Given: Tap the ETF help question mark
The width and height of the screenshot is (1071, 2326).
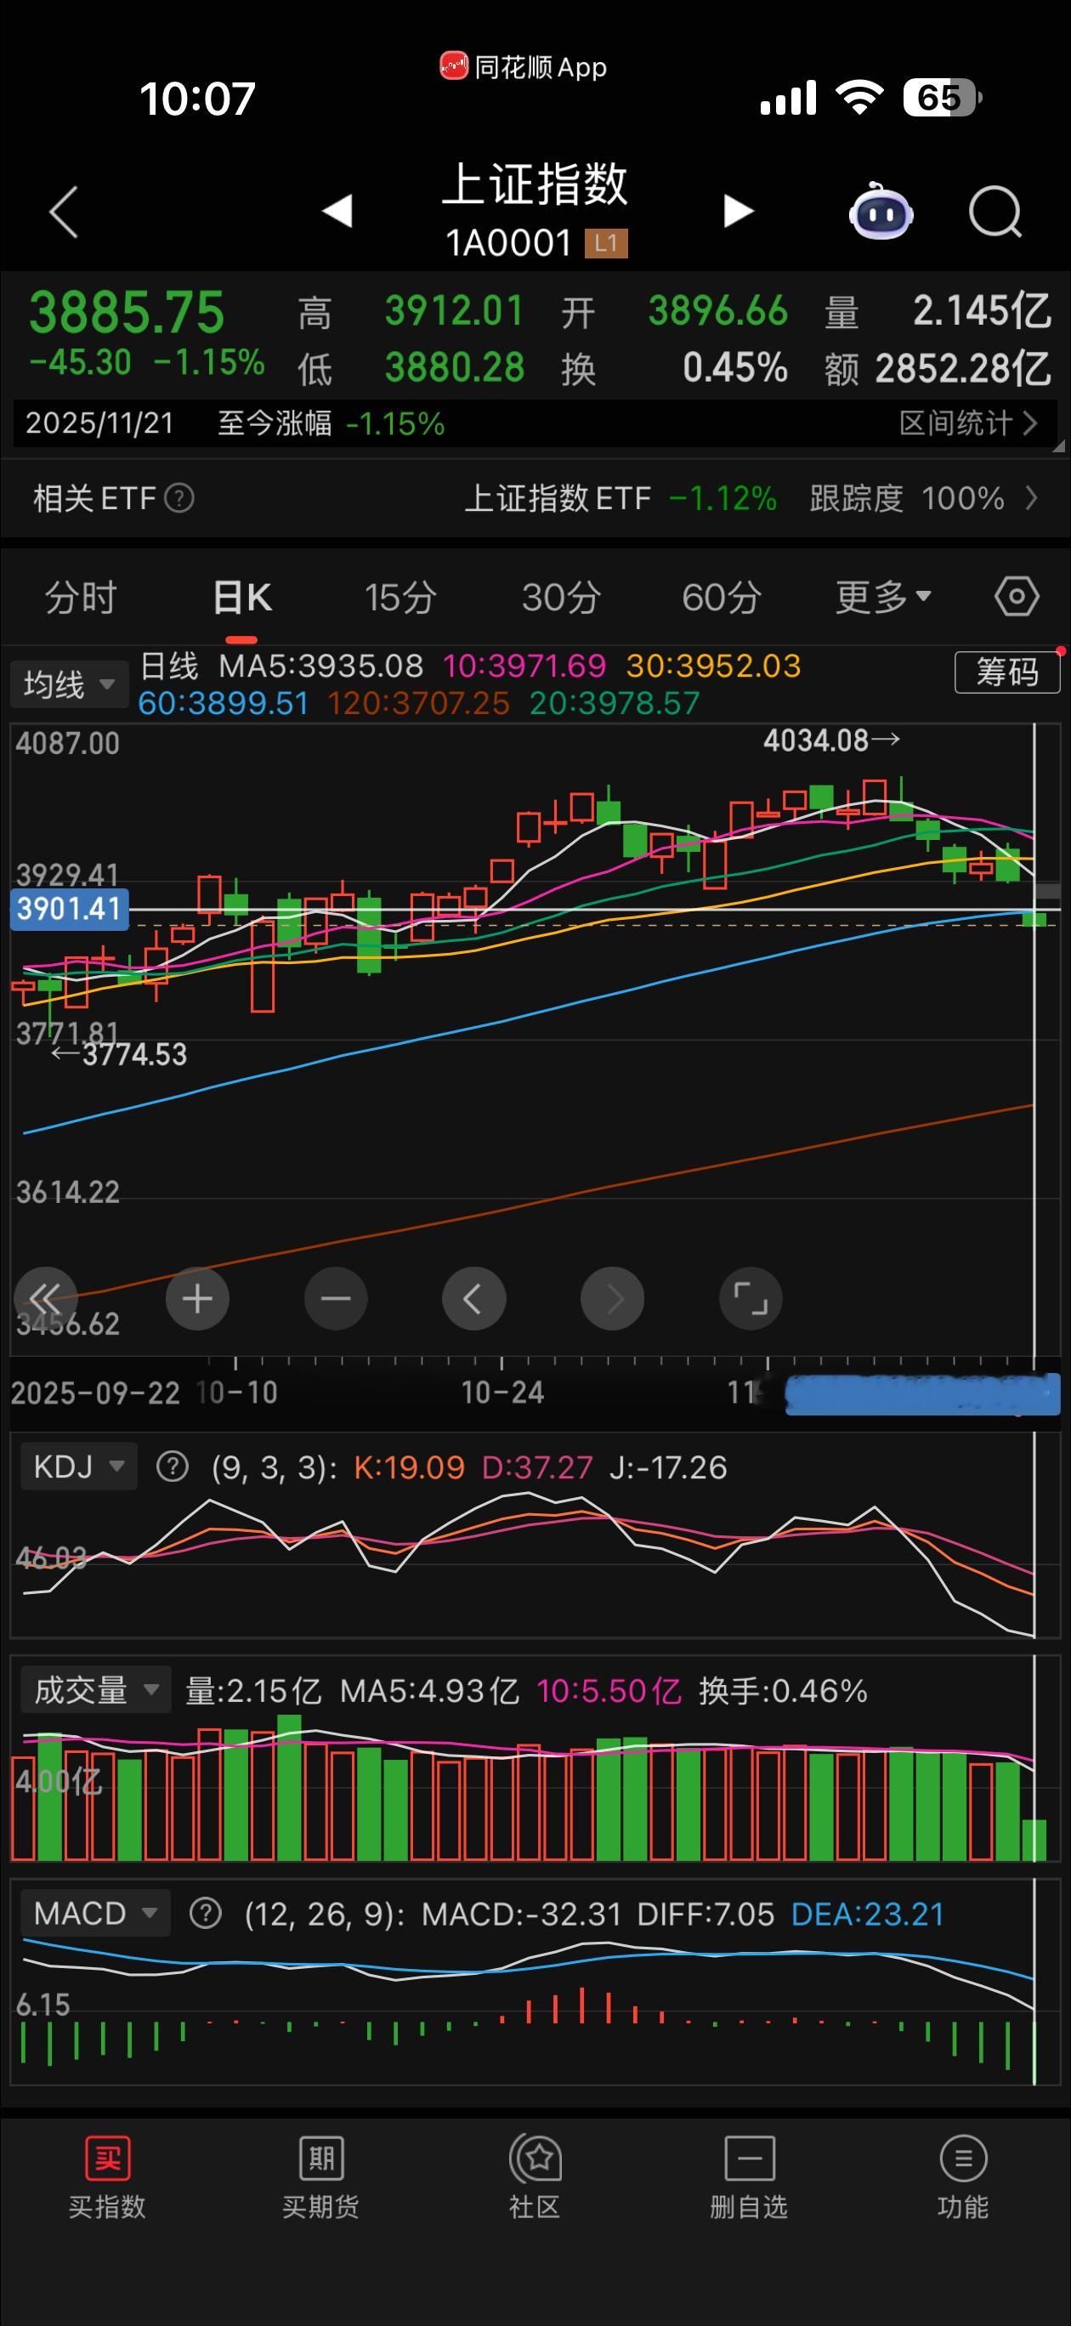Looking at the screenshot, I should click(178, 497).
